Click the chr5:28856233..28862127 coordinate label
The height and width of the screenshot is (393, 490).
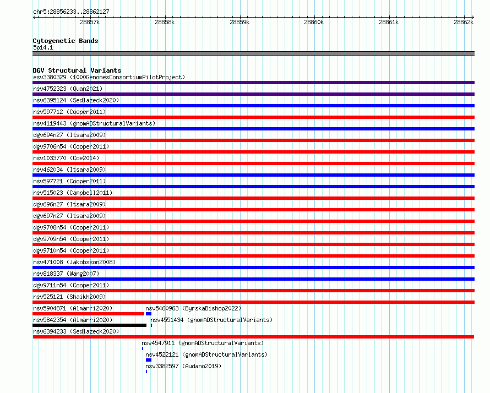pos(71,12)
